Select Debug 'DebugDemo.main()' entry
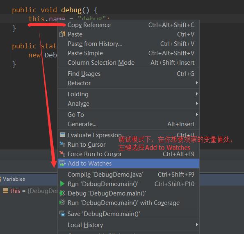This screenshot has width=244, height=234. (128, 193)
